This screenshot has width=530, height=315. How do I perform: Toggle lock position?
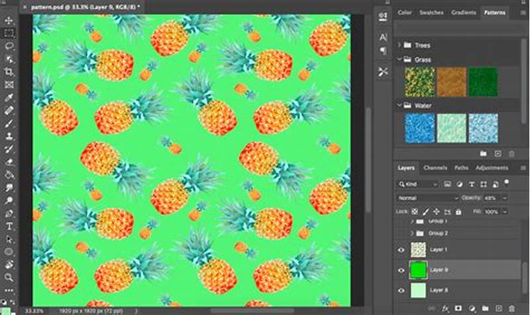point(437,212)
